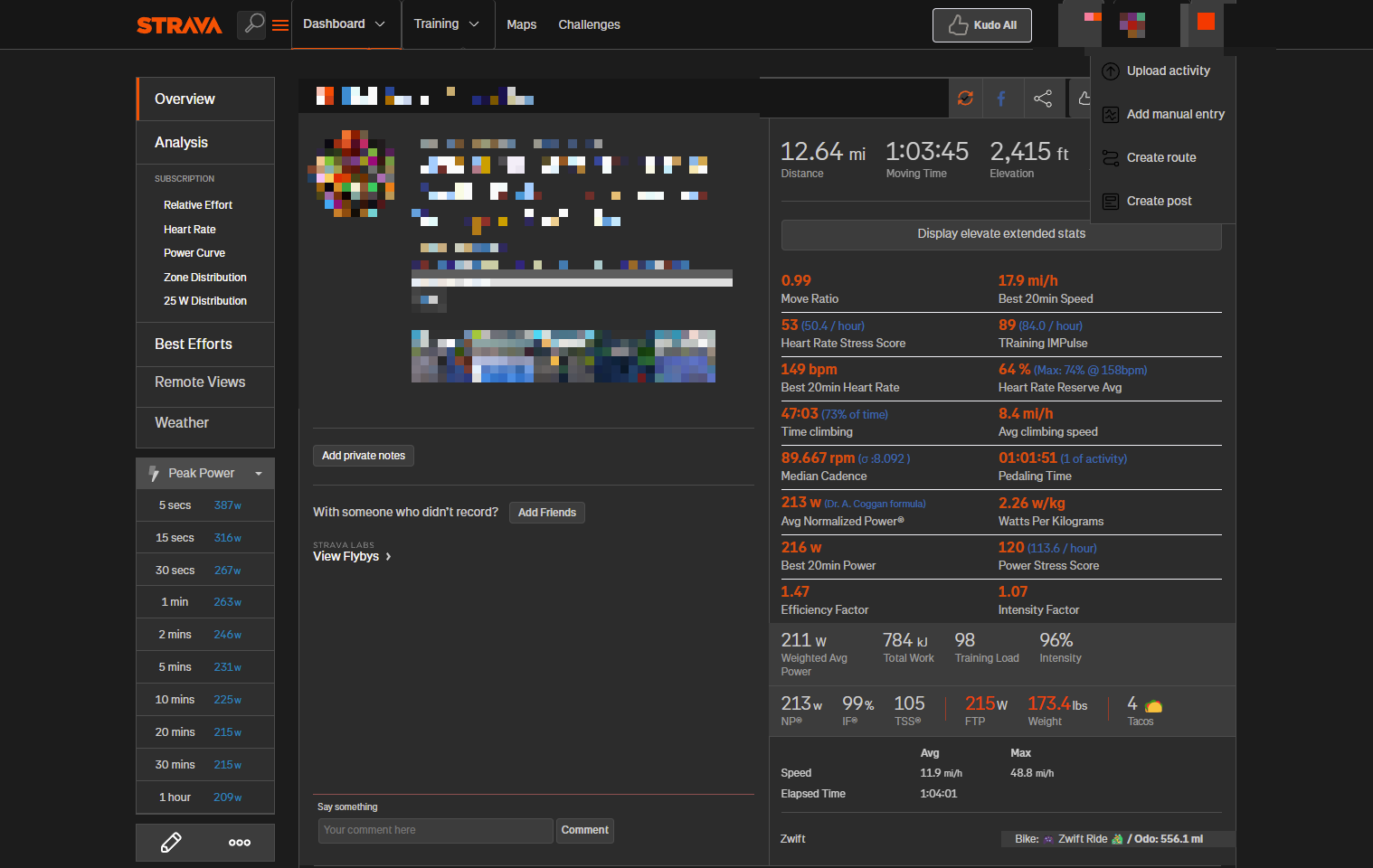Select the 1 min peak power row
Image resolution: width=1373 pixels, height=868 pixels.
[x=205, y=602]
